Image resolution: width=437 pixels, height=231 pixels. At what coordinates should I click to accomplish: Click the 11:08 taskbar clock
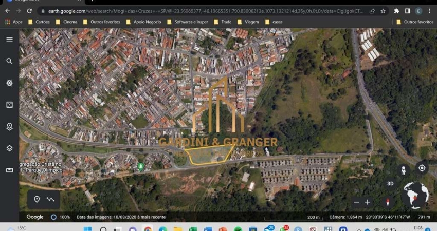[418, 228]
